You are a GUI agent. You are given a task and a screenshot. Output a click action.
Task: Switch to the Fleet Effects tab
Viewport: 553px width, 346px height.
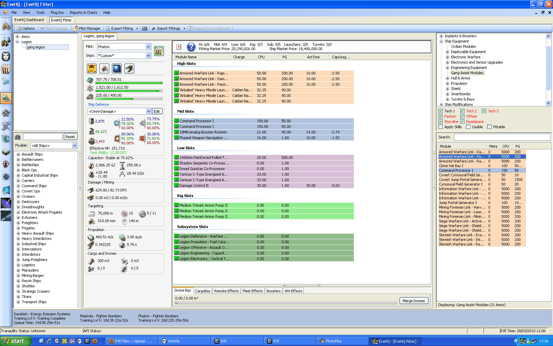coord(253,291)
